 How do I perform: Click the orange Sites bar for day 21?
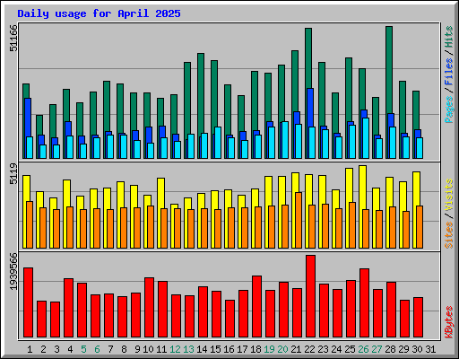[299, 220]
